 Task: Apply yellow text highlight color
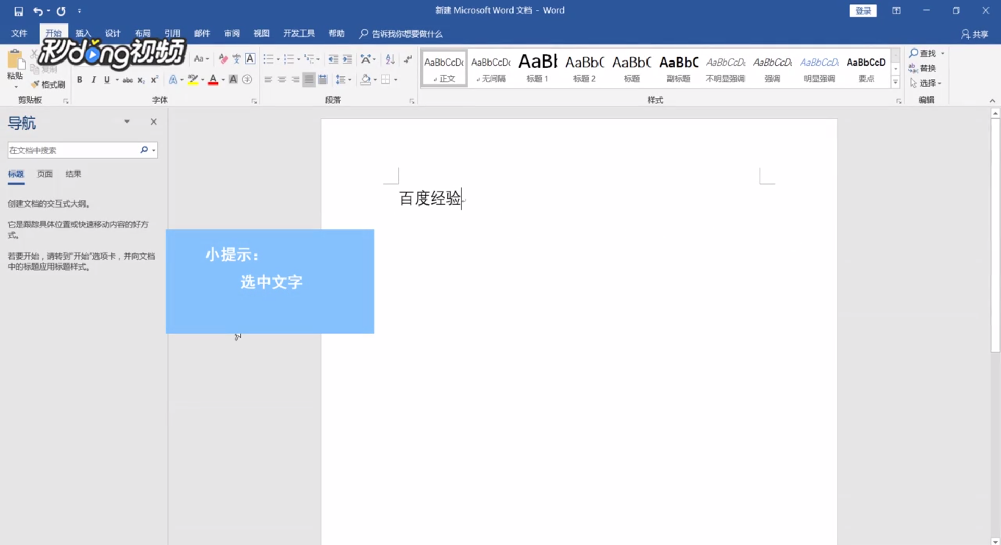[x=193, y=80]
